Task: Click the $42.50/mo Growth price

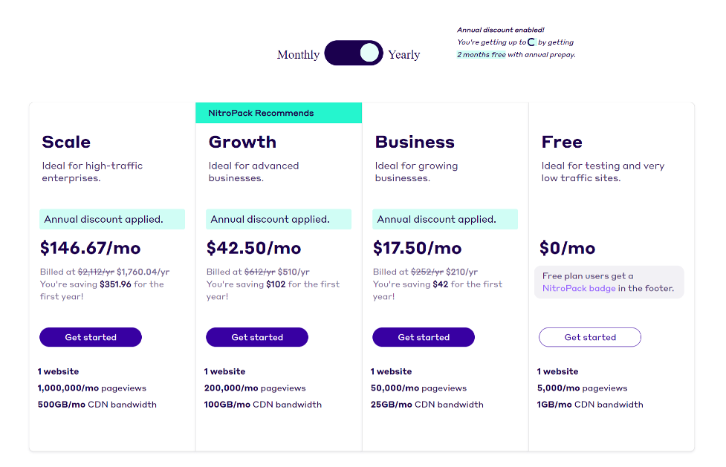Action: [253, 248]
